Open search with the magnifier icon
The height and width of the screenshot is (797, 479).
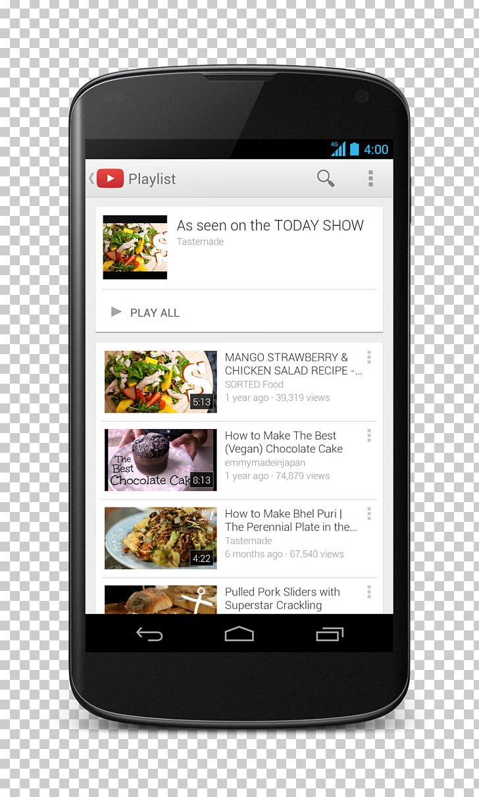[326, 178]
